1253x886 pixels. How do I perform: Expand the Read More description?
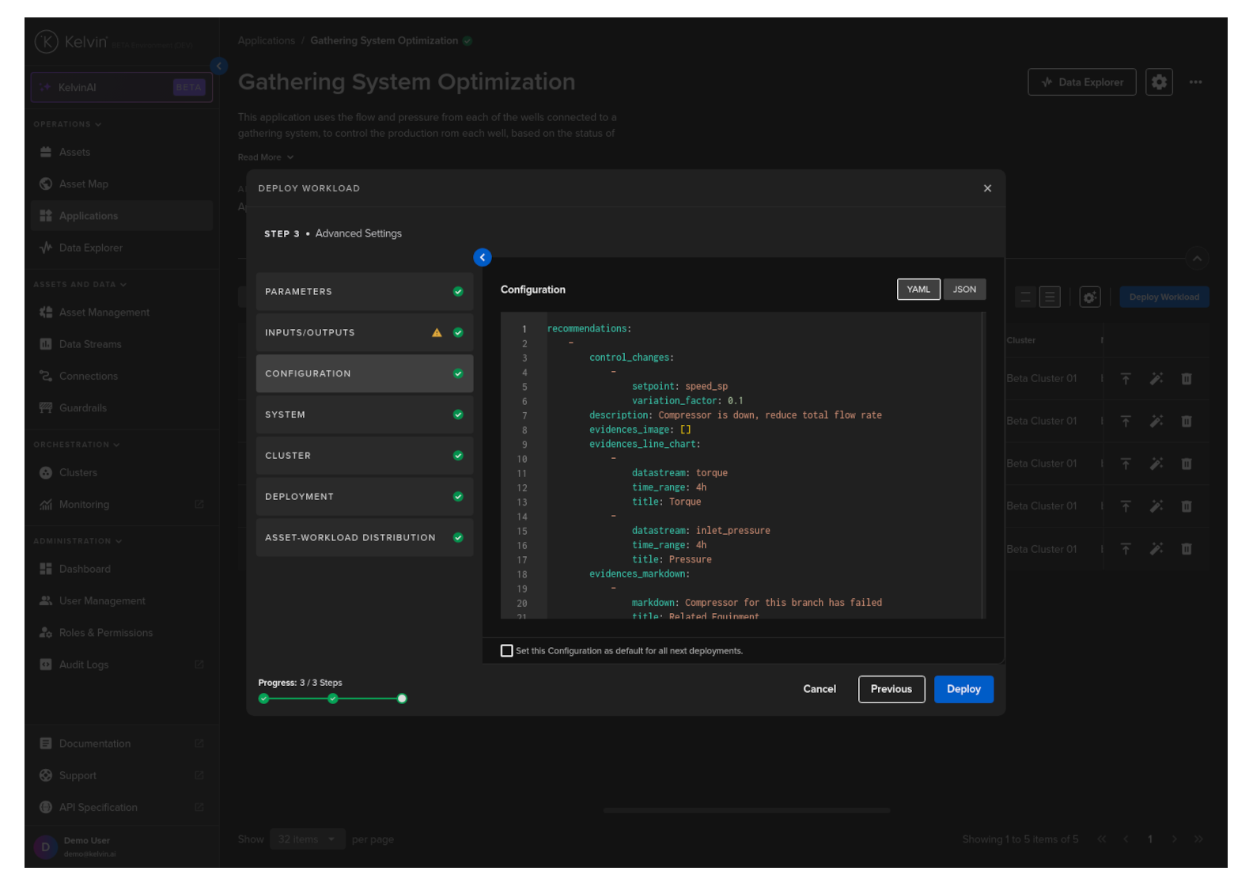266,157
